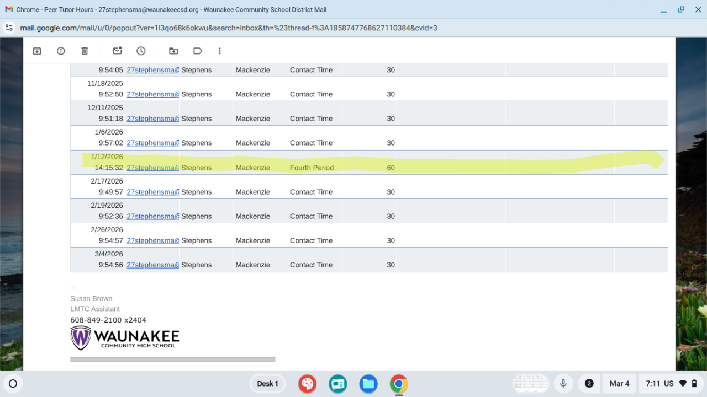Viewport: 707px width, 397px height.
Task: Open the Labels tag icon
Action: (x=197, y=51)
